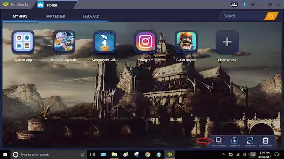Click the Home tab in title bar
This screenshot has width=284, height=159.
pos(52,5)
